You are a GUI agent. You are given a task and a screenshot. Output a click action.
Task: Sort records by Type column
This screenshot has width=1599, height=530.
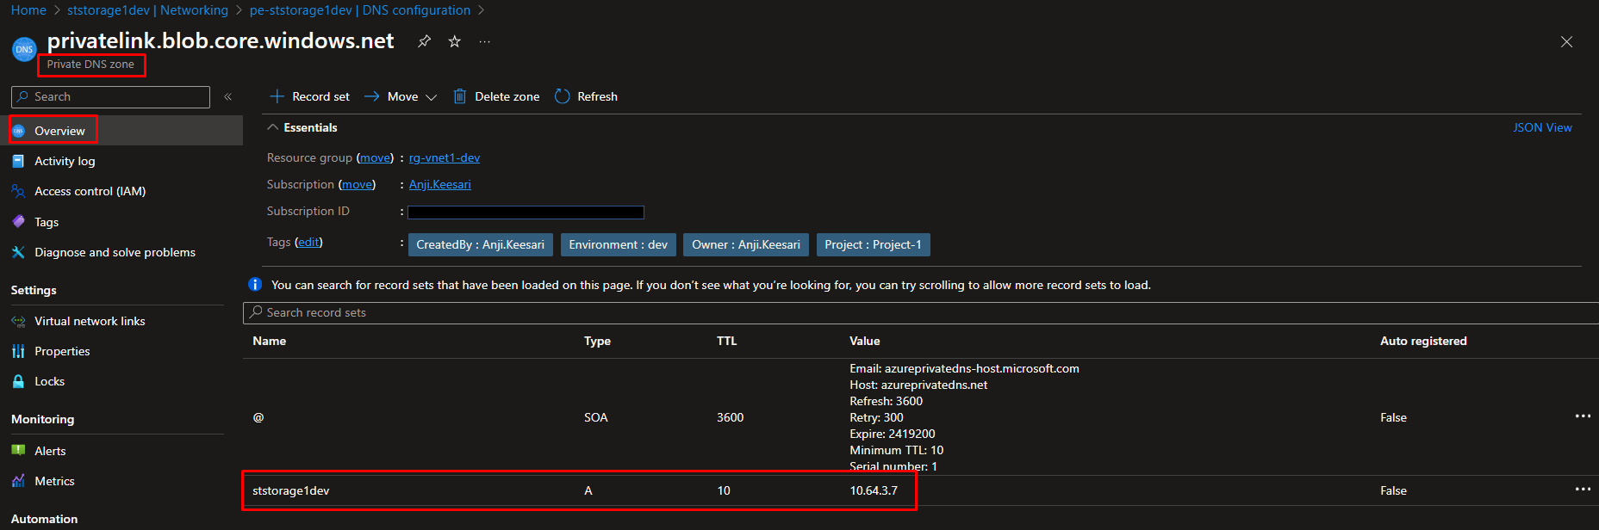[597, 341]
